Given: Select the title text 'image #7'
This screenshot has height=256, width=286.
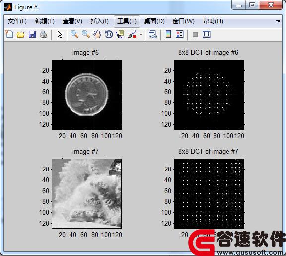Looking at the screenshot, I should coord(85,152).
